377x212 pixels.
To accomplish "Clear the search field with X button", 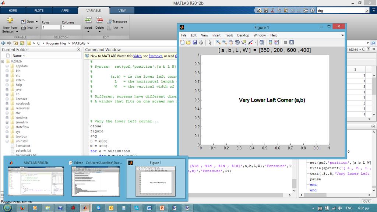I will (367, 11).
